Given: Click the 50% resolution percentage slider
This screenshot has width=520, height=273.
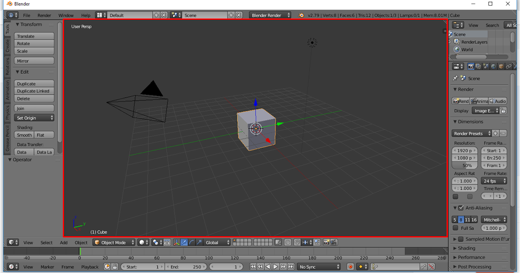Looking at the screenshot, I should [465, 165].
